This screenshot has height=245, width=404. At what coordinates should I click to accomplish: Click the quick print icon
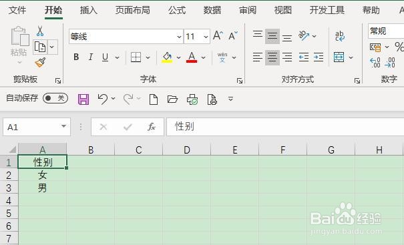coord(192,99)
